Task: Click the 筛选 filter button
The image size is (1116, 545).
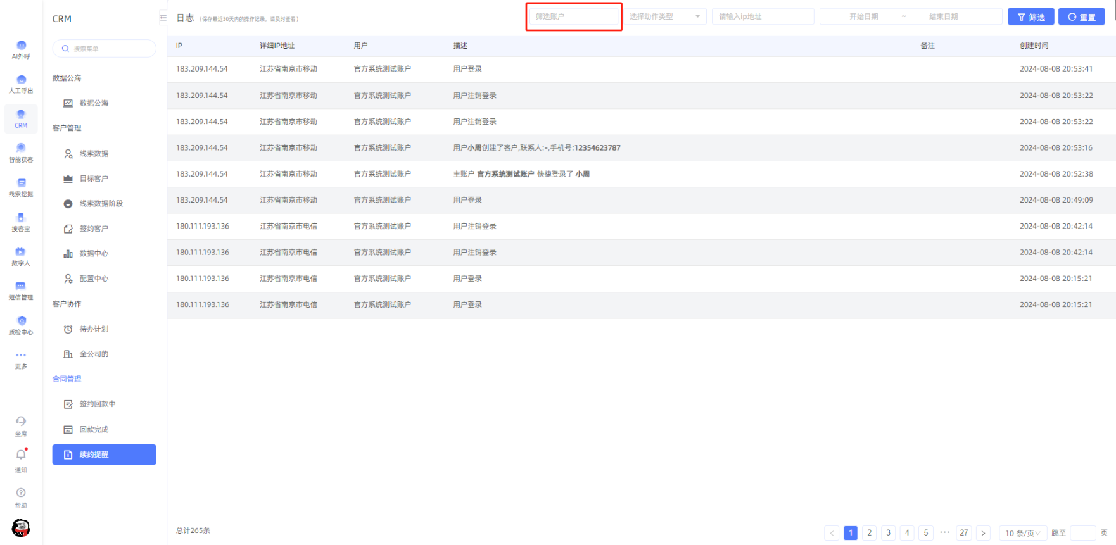Action: 1030,17
